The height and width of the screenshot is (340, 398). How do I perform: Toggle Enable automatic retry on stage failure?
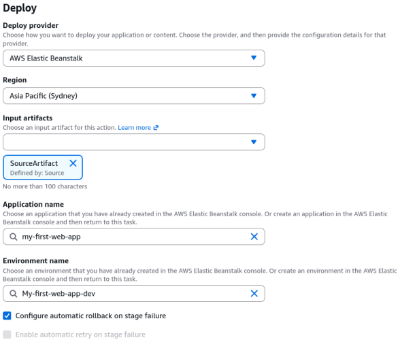(x=7, y=335)
